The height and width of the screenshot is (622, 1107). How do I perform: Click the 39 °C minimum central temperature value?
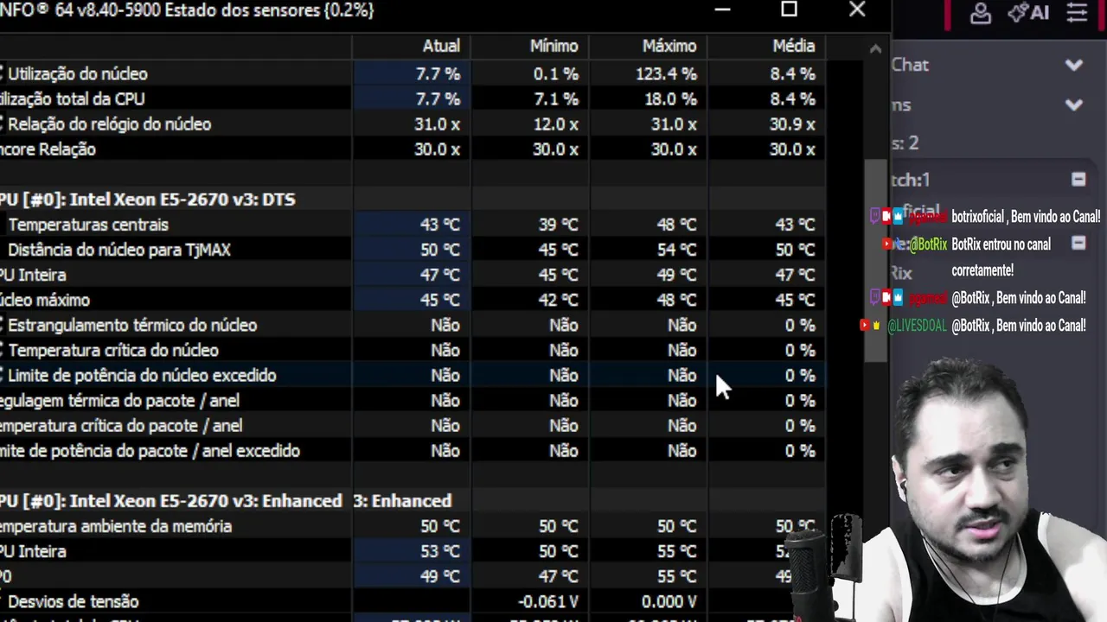(x=558, y=225)
